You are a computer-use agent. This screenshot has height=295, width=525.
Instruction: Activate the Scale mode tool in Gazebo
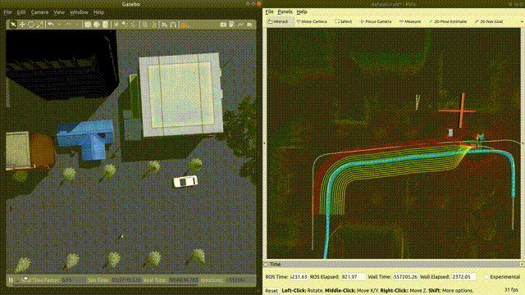pyautogui.click(x=40, y=25)
